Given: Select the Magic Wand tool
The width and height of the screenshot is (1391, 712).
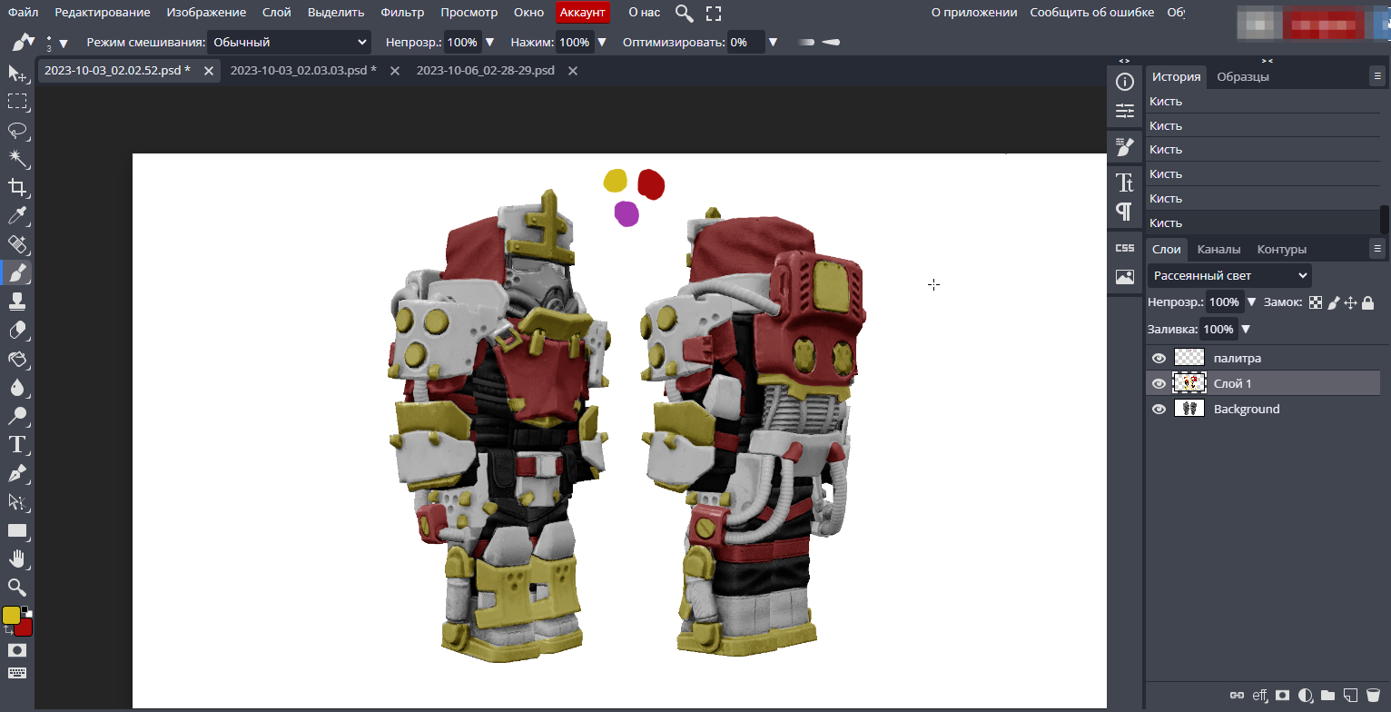Looking at the screenshot, I should (x=16, y=158).
